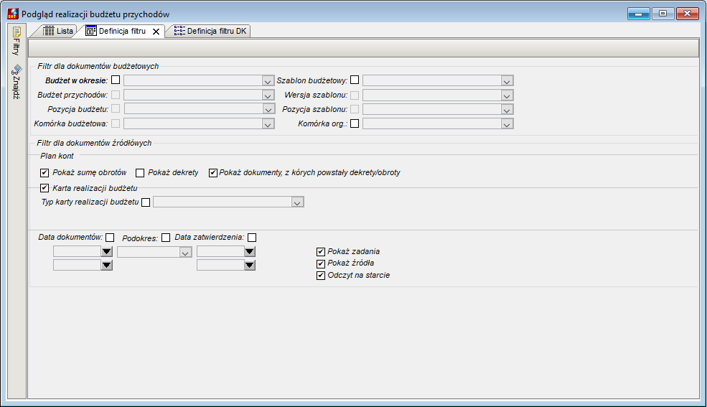The image size is (707, 407).
Task: Expand the Szablon budżetowy dropdown
Action: (507, 80)
